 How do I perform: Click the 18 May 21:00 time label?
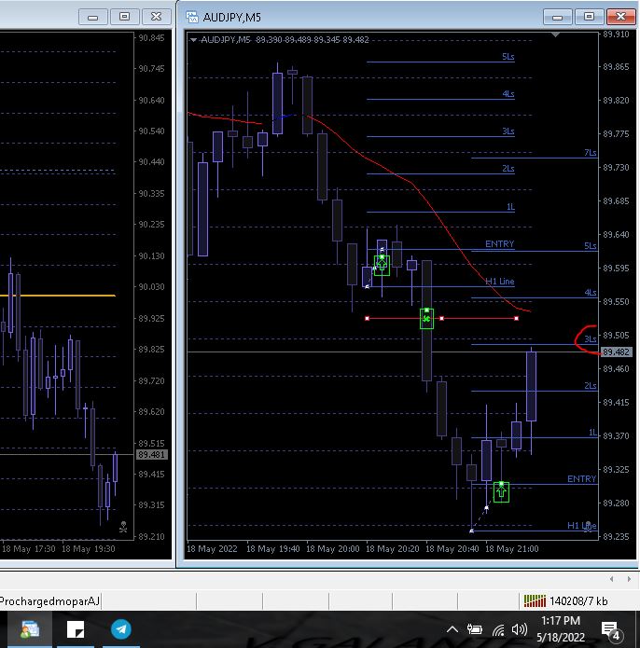(511, 549)
